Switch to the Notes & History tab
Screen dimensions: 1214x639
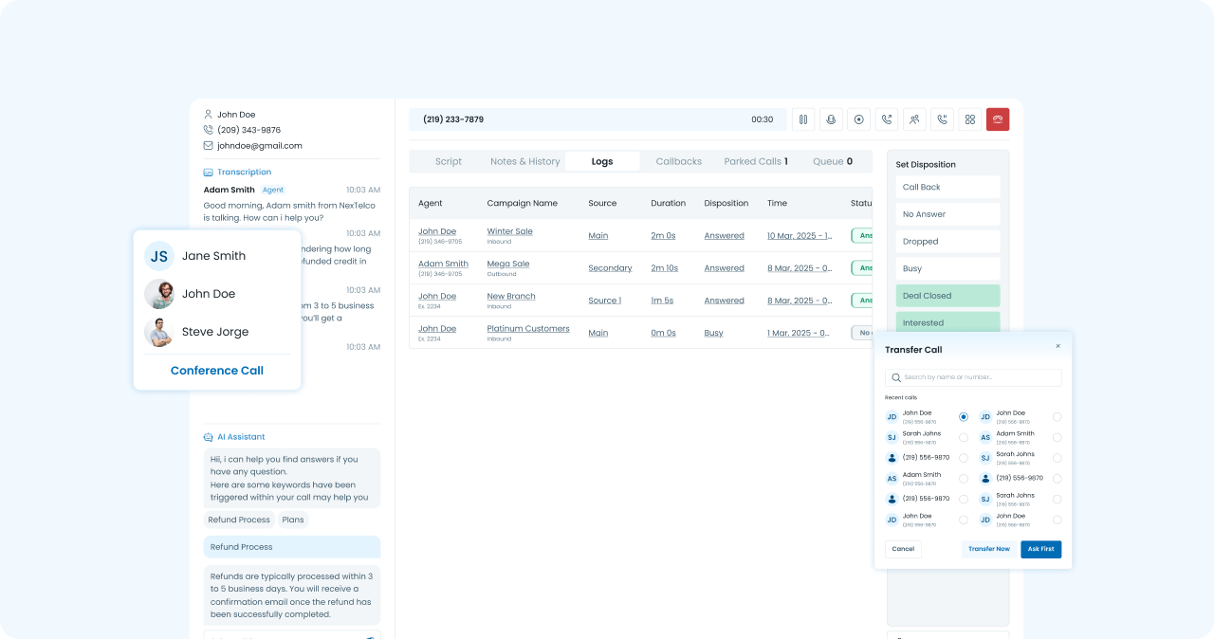(524, 162)
